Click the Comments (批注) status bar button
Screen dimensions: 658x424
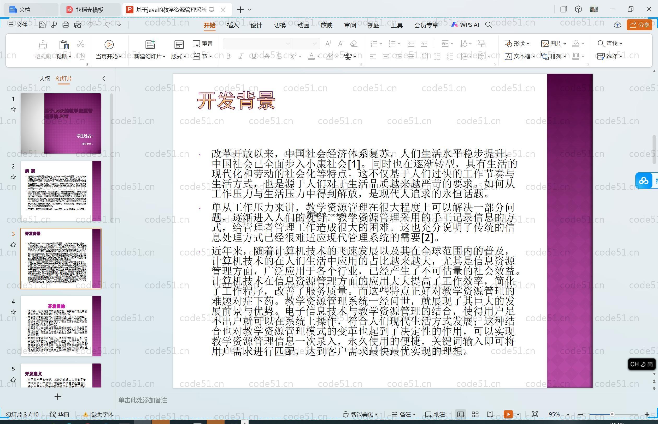[435, 414]
